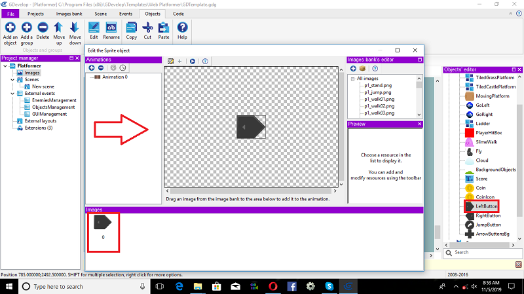Switch to the Projects ribbon tab
This screenshot has height=294, width=524.
(35, 14)
